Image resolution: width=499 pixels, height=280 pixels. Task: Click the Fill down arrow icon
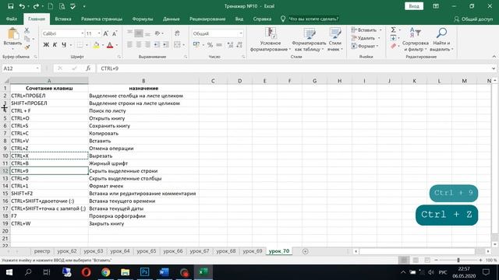[393, 38]
